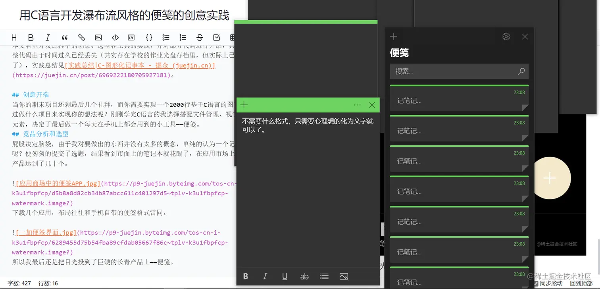Screen dimensions: 600x289
Task: Click the heading line ## 竞品分析和选型
Action: (40, 134)
